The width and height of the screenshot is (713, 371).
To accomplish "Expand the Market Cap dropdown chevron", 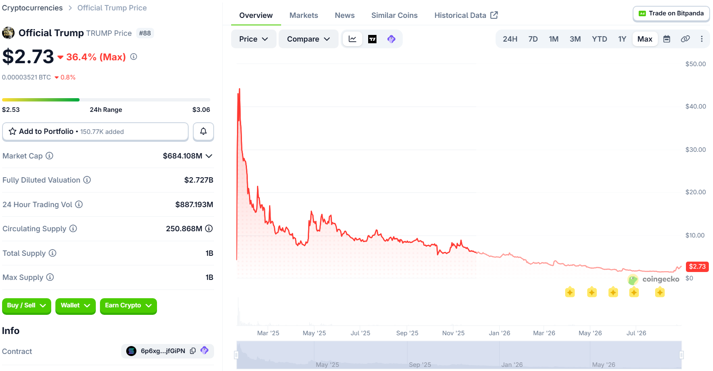I will [209, 156].
